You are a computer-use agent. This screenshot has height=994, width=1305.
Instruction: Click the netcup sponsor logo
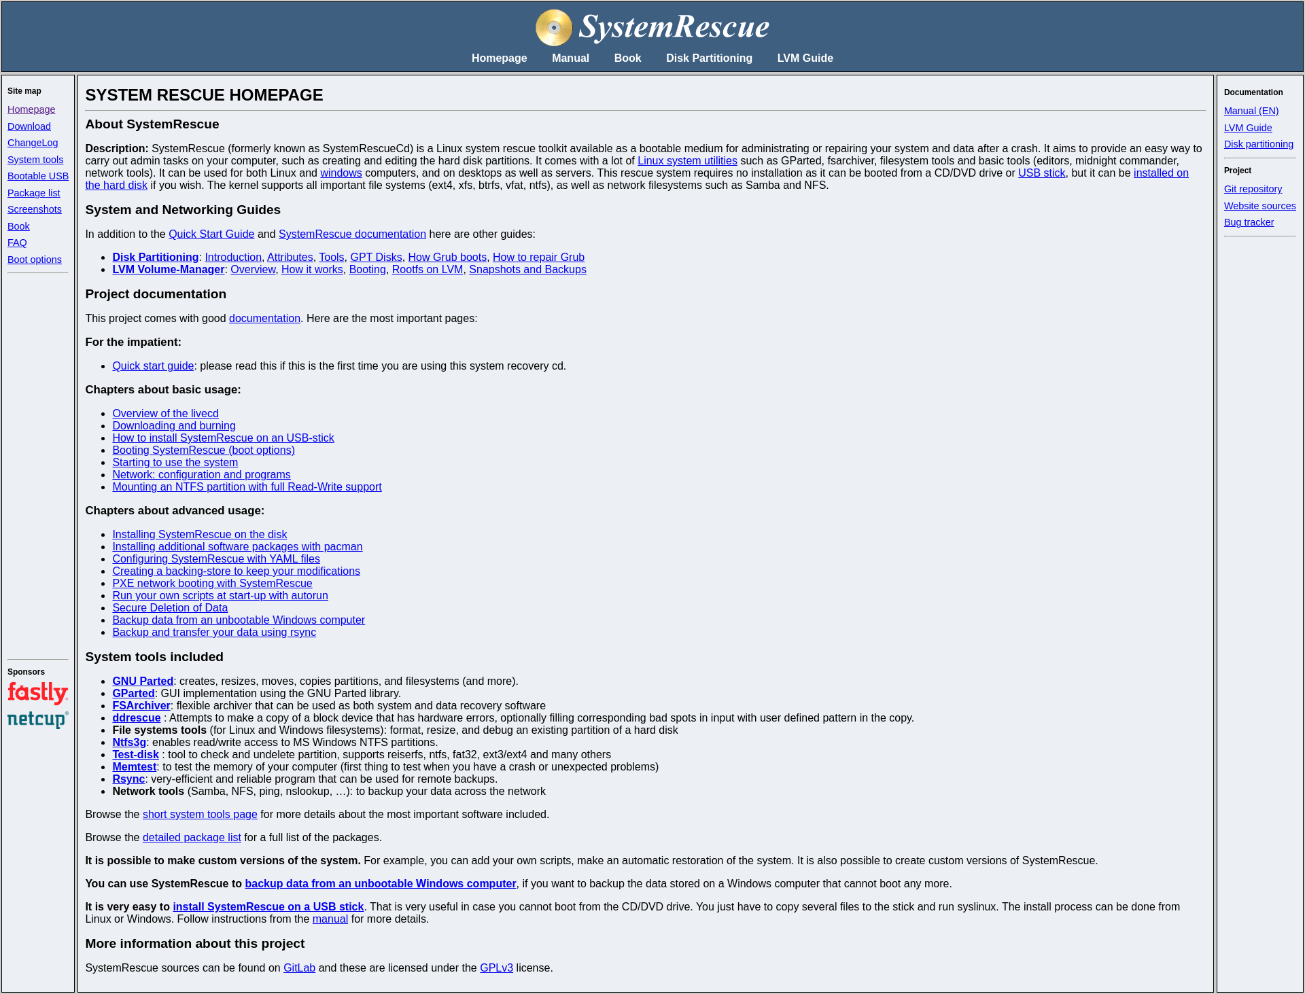click(x=37, y=720)
